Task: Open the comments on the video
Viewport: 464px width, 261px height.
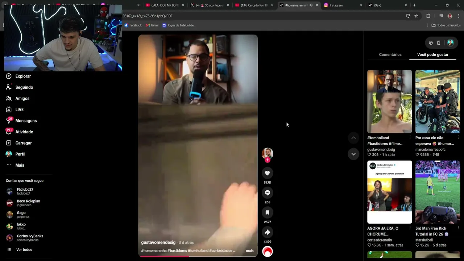Action: [x=268, y=193]
